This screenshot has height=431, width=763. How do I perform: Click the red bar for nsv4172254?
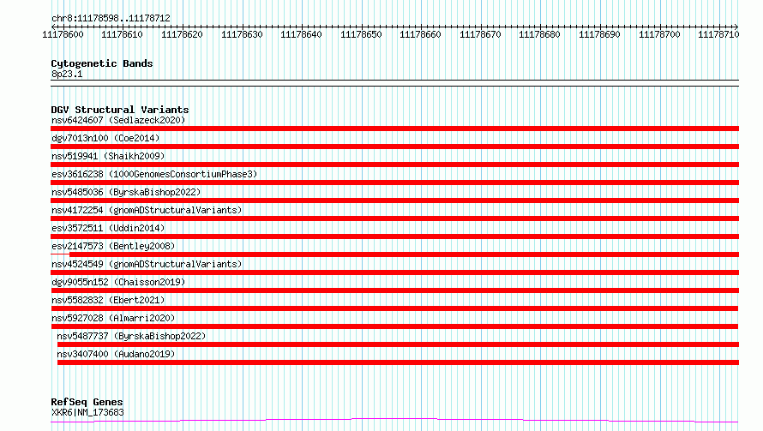[394, 218]
